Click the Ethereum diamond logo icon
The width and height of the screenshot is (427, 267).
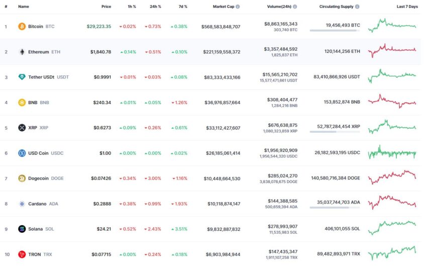click(22, 52)
